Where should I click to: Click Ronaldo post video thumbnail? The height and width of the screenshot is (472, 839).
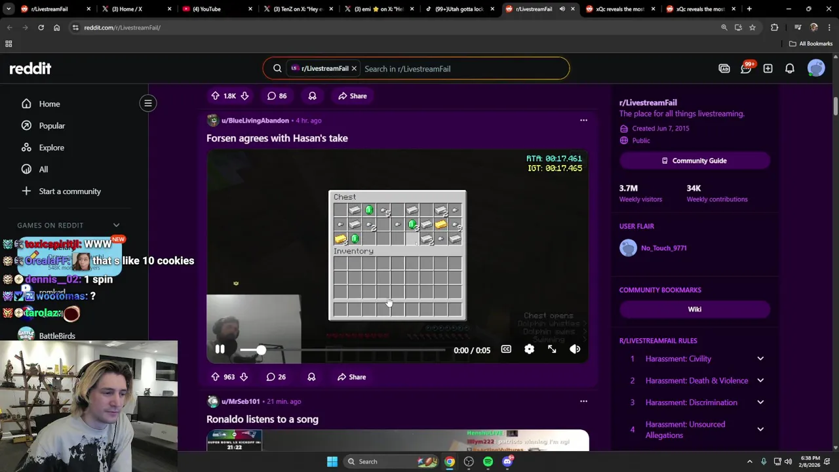click(398, 441)
